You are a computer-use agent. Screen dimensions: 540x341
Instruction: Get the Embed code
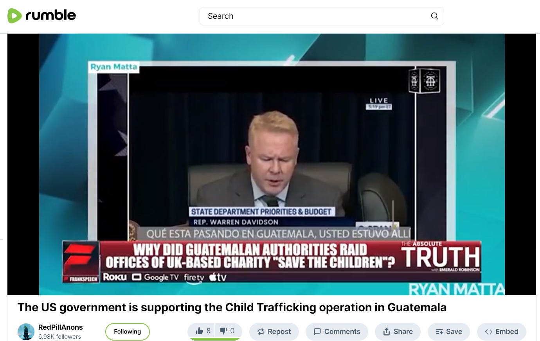[502, 332]
